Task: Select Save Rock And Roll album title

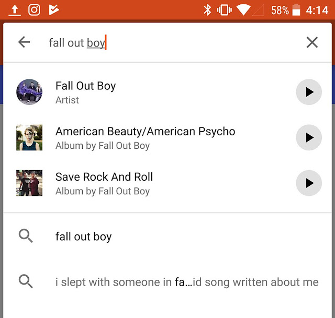Action: 104,177
